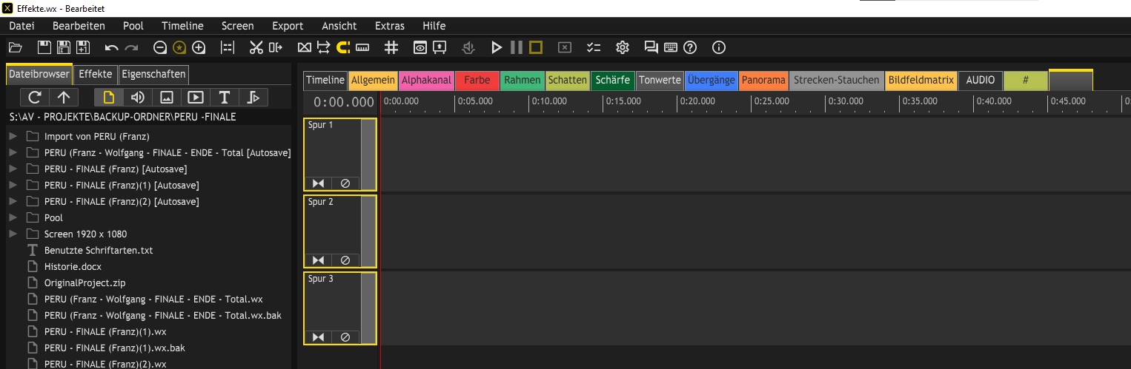Image resolution: width=1131 pixels, height=369 pixels.
Task: Open the Timeline menu
Action: pyautogui.click(x=182, y=26)
